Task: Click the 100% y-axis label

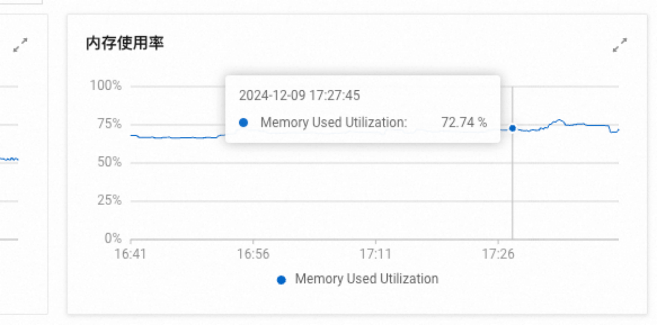Action: (x=106, y=85)
